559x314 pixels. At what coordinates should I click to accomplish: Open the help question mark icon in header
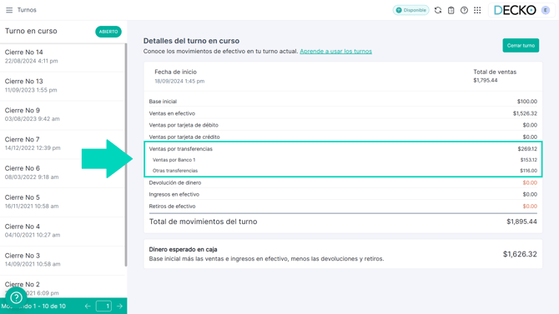(464, 10)
